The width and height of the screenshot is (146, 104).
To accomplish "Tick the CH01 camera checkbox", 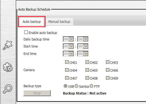I will [x=67, y=62].
